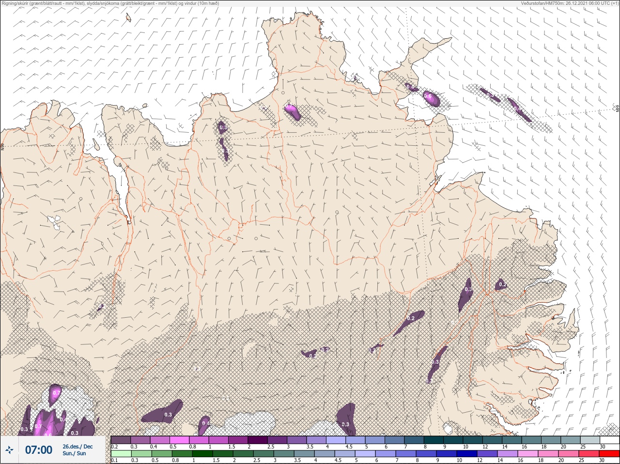Select the '26.des./ Dec' date text

[x=77, y=447]
